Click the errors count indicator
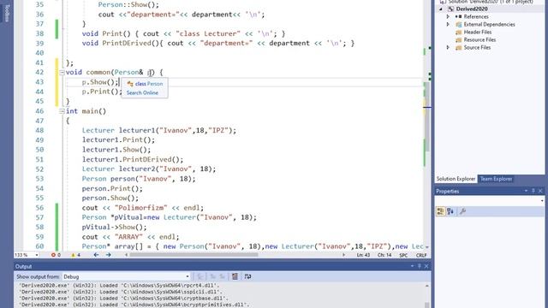 click(56, 255)
